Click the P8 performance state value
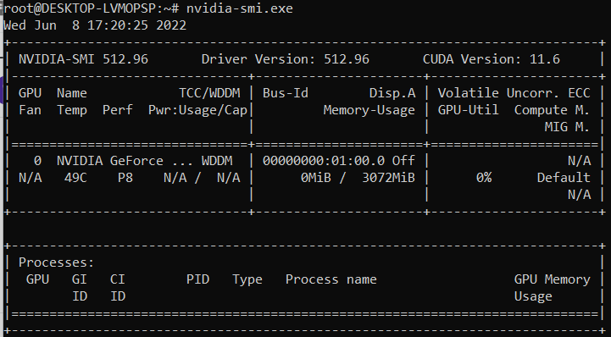611x337 pixels. click(125, 178)
